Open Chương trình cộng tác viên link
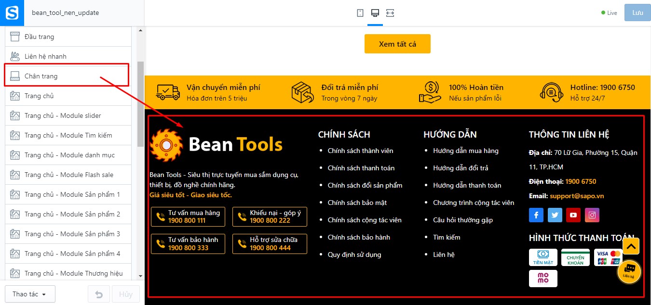Screen dimensions: 651x305 (474, 203)
